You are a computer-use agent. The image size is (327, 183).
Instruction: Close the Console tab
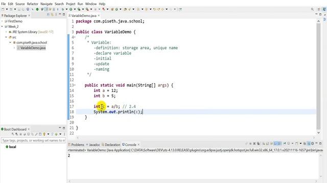pos(138,144)
